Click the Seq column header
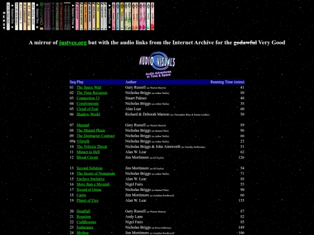The image size is (314, 235). point(73,82)
